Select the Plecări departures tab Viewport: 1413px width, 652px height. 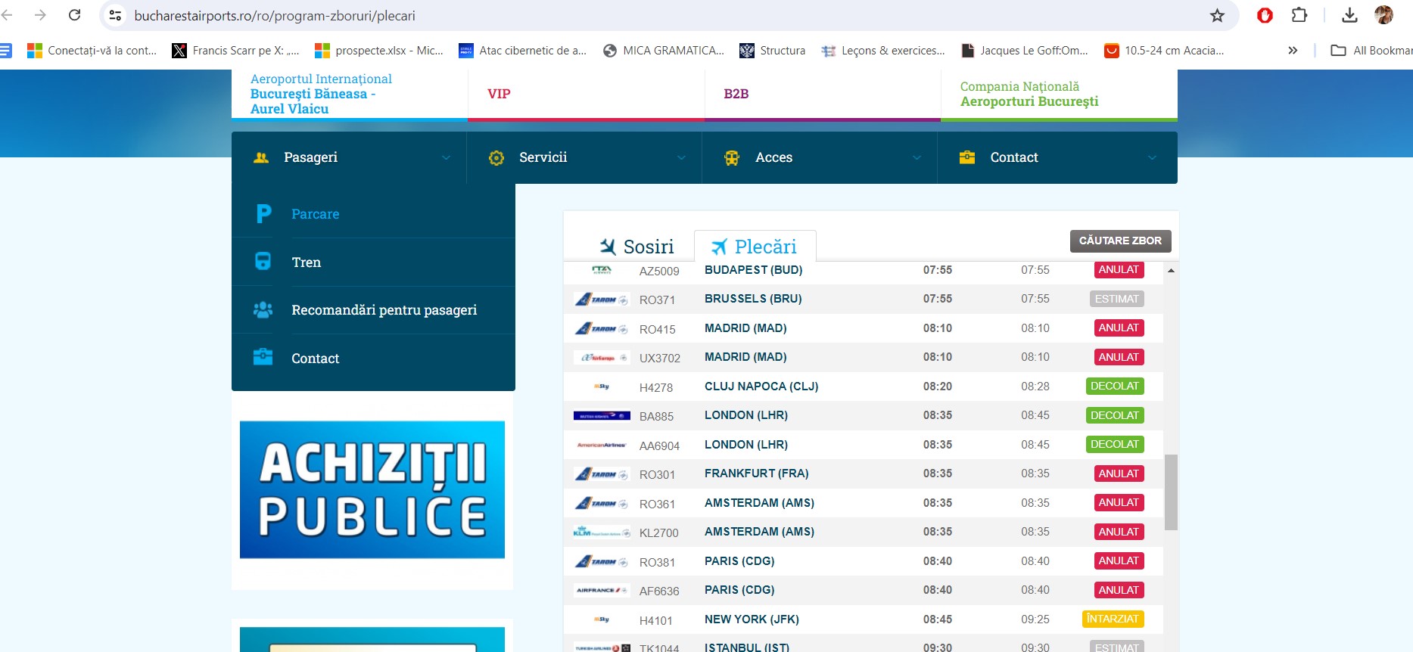(755, 247)
